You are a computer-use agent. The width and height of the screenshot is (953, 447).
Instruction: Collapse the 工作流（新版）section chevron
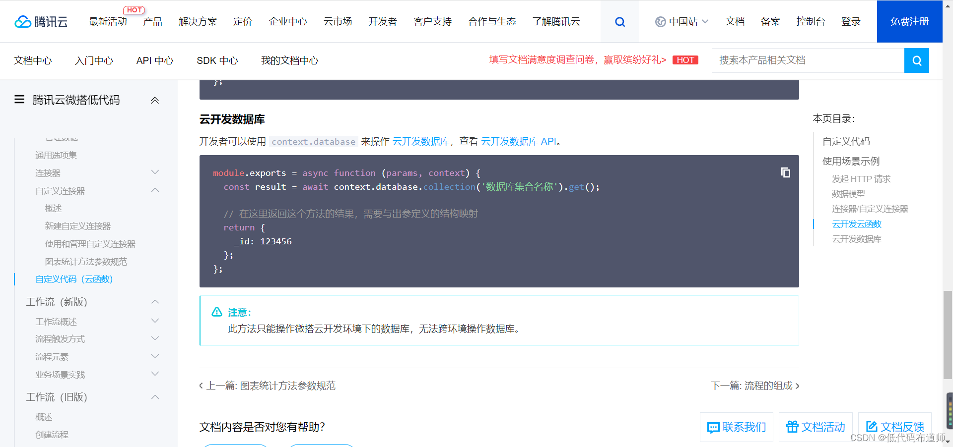(x=155, y=302)
